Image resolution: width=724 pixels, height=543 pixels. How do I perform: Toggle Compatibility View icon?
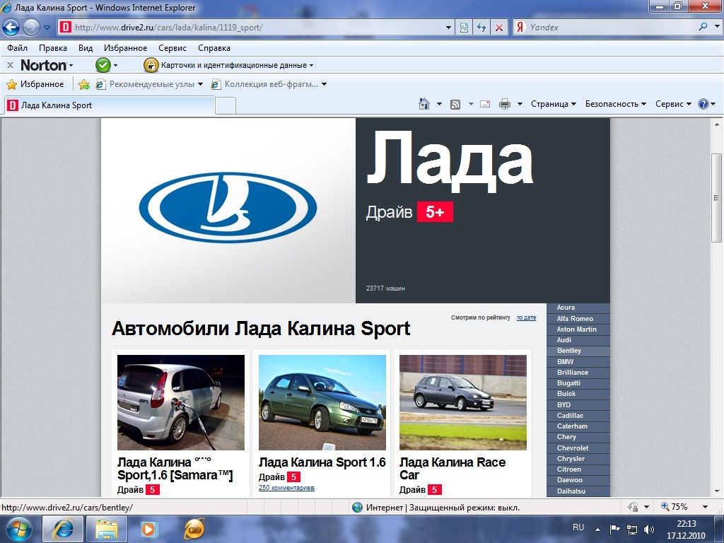click(464, 28)
